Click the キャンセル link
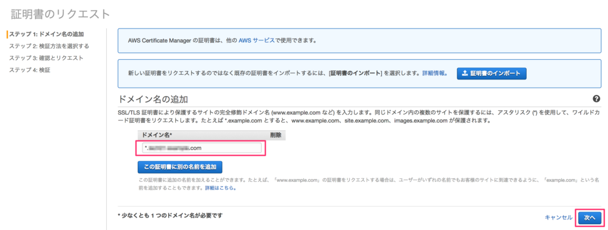 click(558, 217)
